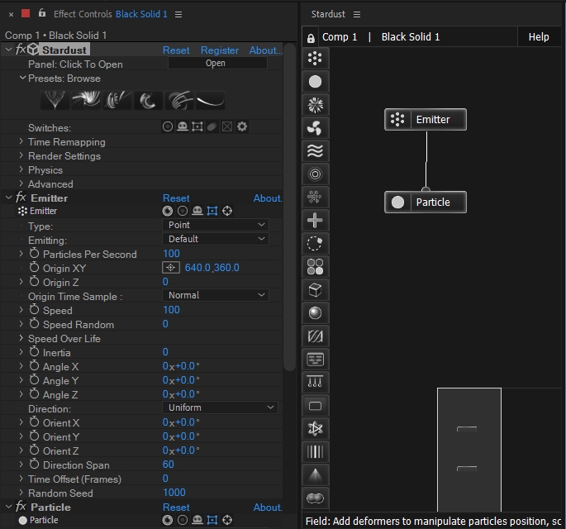This screenshot has height=529, width=566.
Task: Click Reset link for Emitter effect
Action: point(176,198)
